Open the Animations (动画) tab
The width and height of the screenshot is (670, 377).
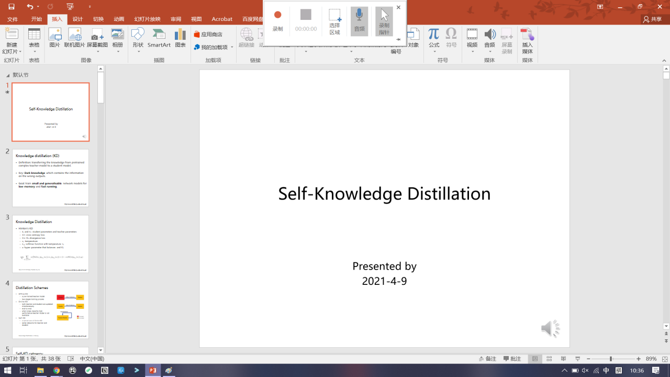[119, 19]
